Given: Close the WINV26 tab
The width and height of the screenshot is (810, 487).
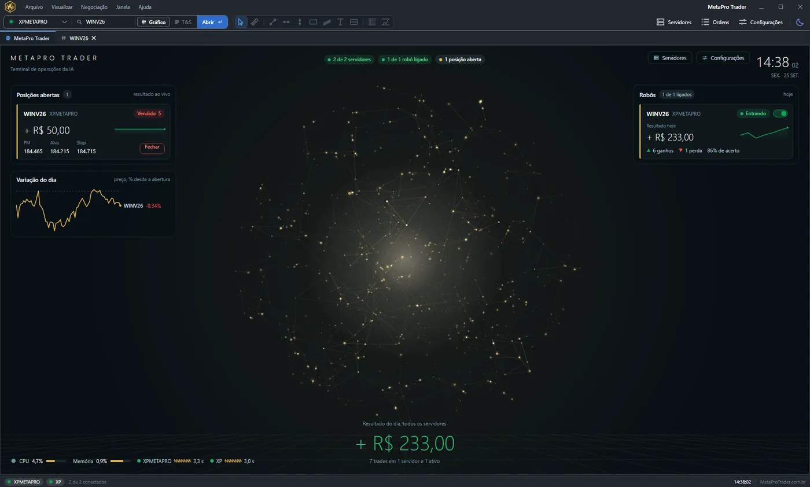Looking at the screenshot, I should (94, 38).
